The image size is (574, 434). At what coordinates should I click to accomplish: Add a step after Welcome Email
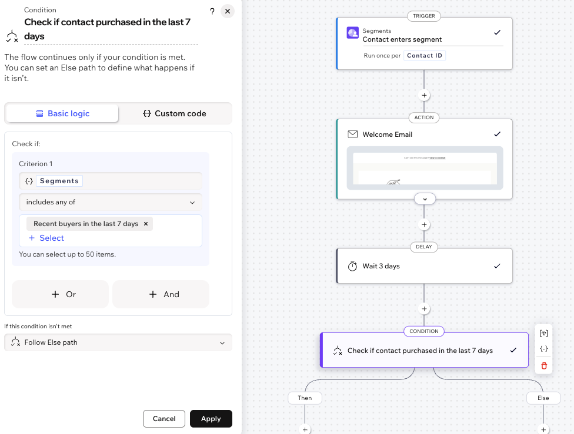point(424,225)
